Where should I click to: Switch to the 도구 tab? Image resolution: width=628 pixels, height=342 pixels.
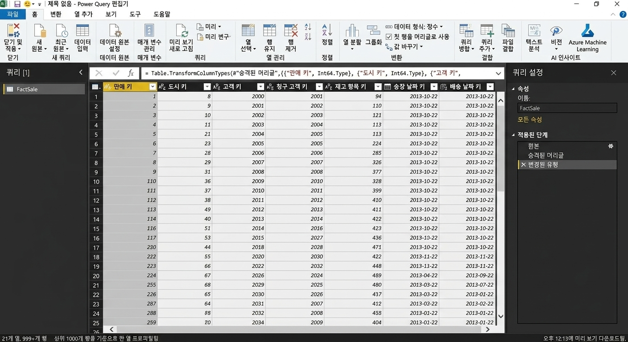click(135, 14)
